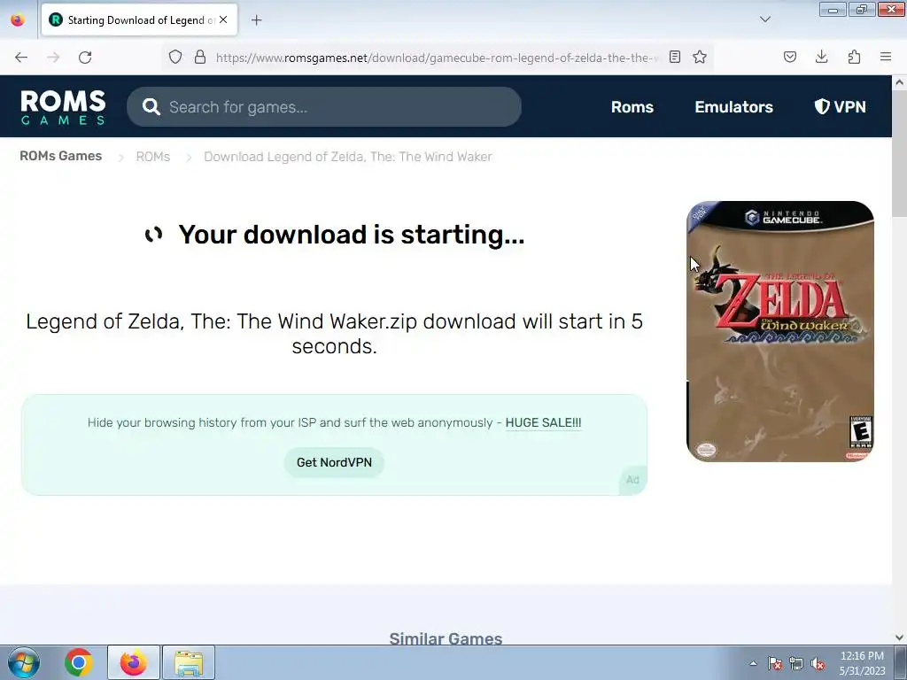The width and height of the screenshot is (907, 680).
Task: Open the network tray icon
Action: click(796, 664)
